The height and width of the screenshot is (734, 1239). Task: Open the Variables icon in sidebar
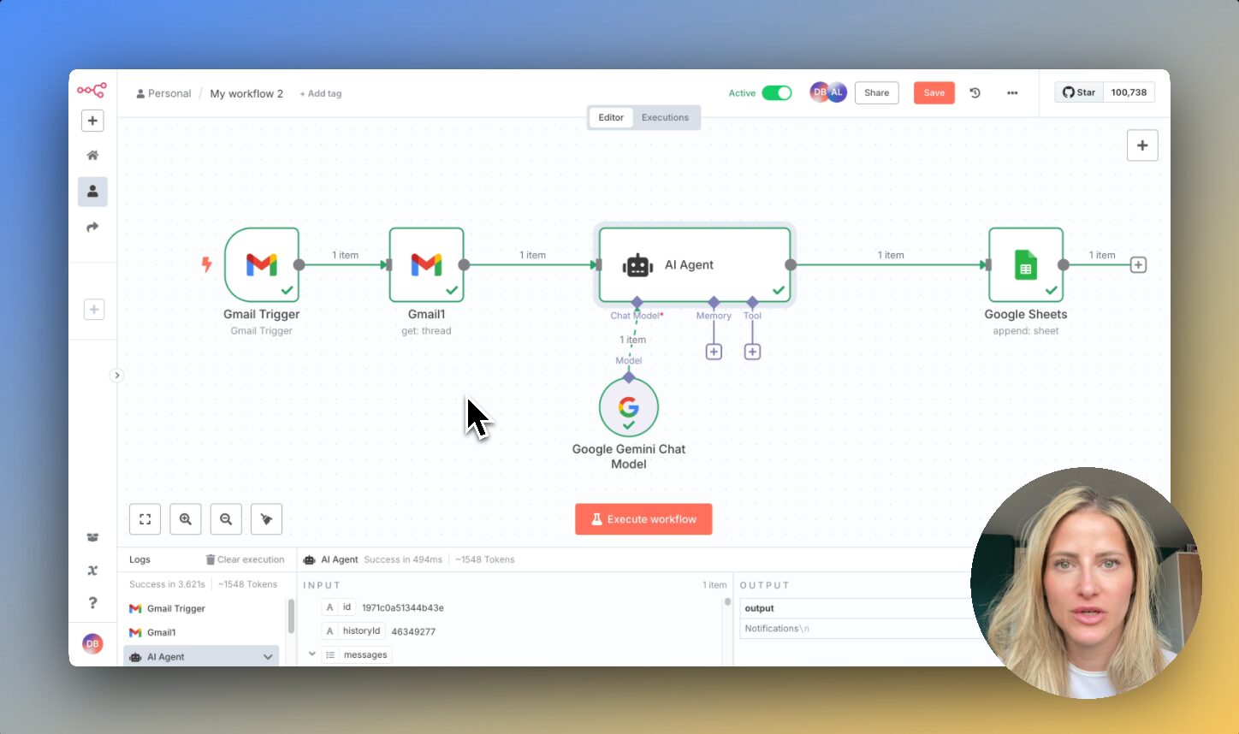point(92,571)
